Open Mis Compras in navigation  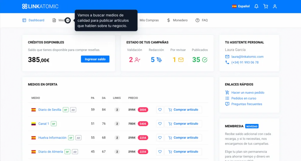point(149,20)
